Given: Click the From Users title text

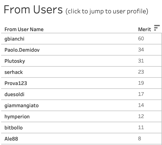Looking at the screenshot, I should coord(33,10).
